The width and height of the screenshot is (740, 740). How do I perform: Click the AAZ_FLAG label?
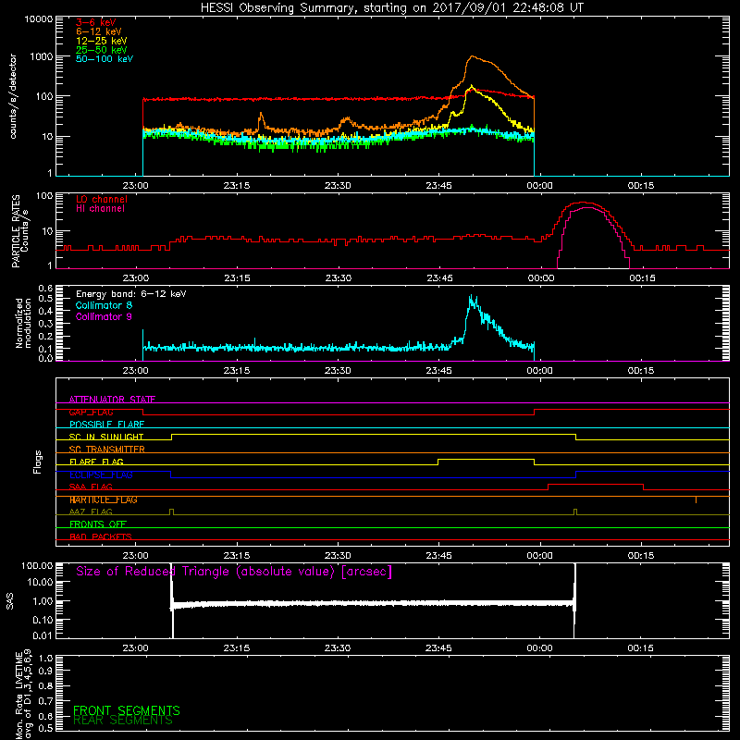[91, 512]
